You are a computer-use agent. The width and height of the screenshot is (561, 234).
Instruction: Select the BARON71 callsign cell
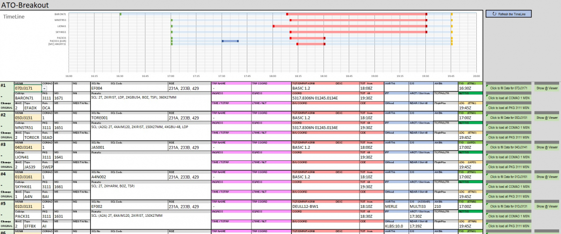pos(28,98)
